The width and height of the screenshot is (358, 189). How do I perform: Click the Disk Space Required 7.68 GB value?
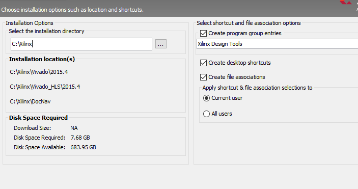click(80, 138)
